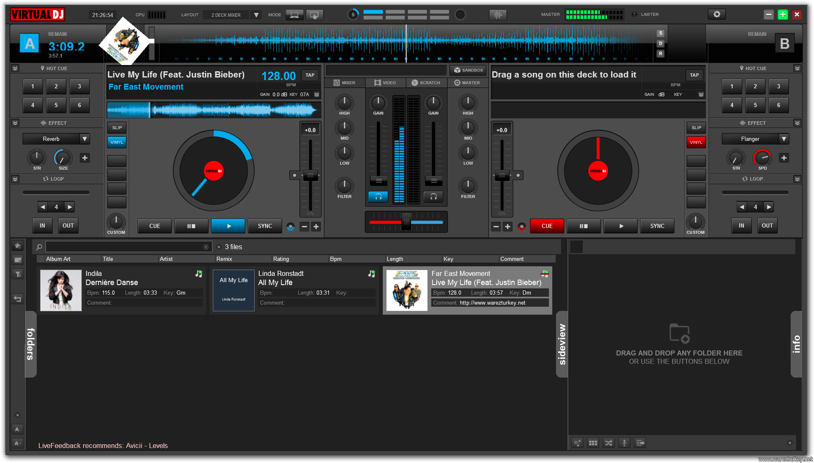Toggle SLIP mode on deck A
The height and width of the screenshot is (463, 814).
[x=117, y=128]
